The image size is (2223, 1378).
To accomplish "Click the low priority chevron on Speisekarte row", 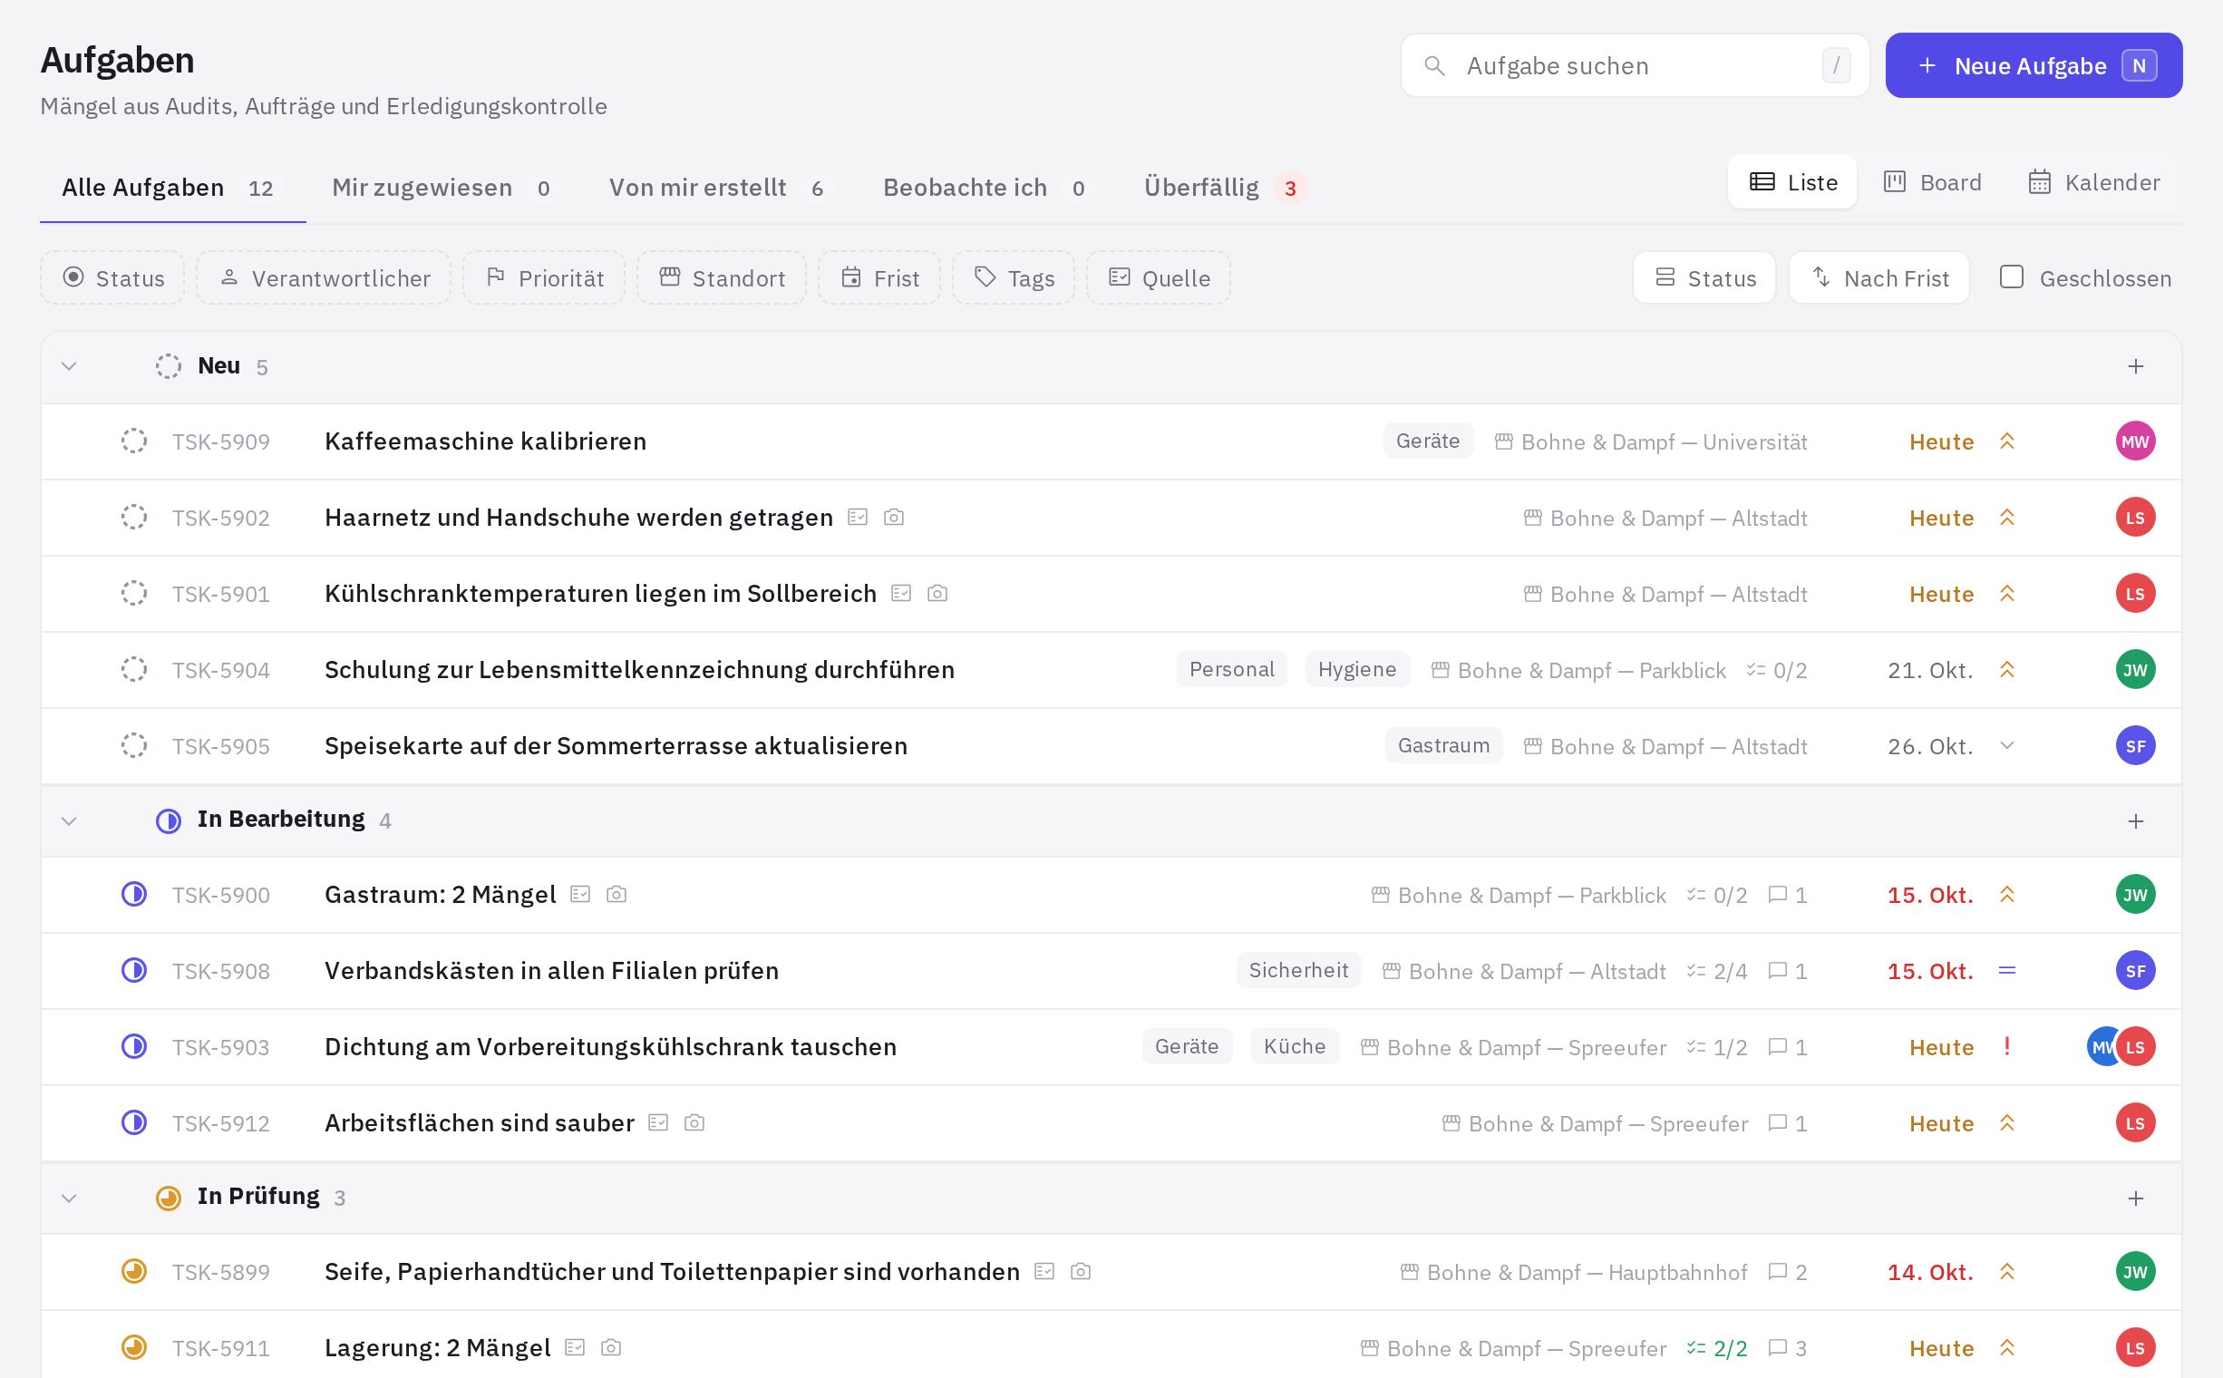I will pos(2007,745).
